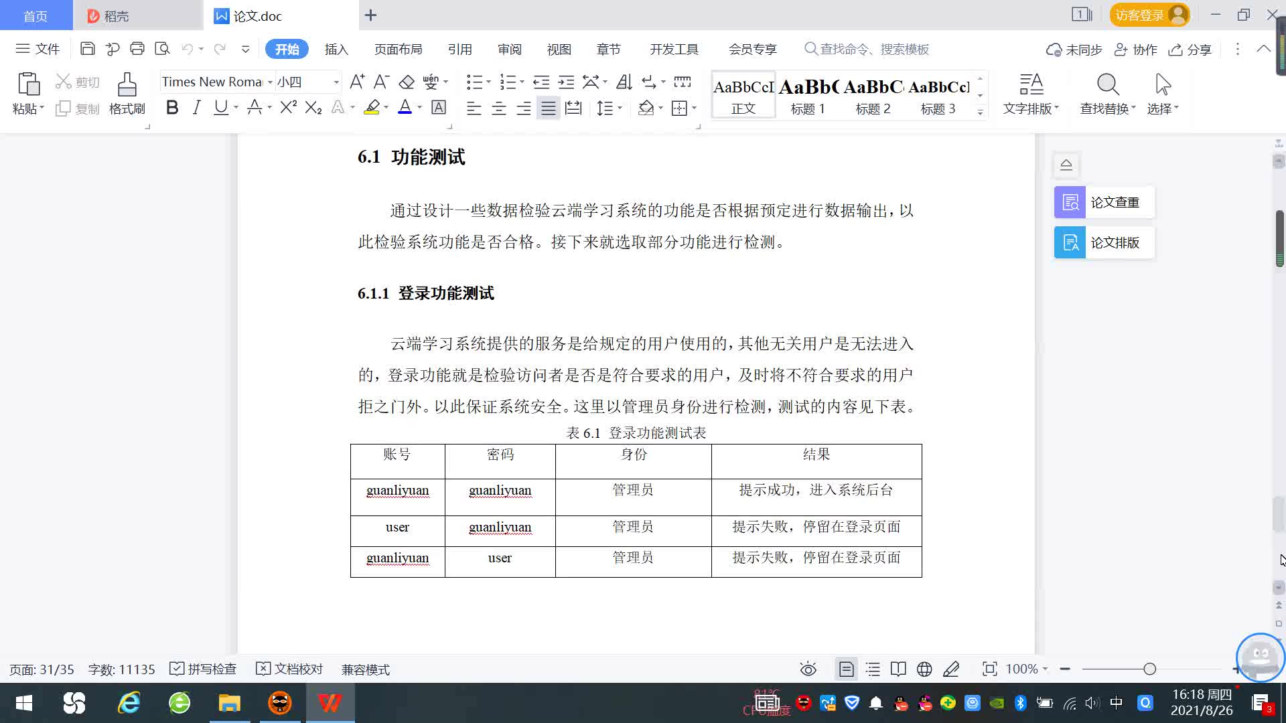
Task: Expand bullet list options
Action: pyautogui.click(x=488, y=82)
